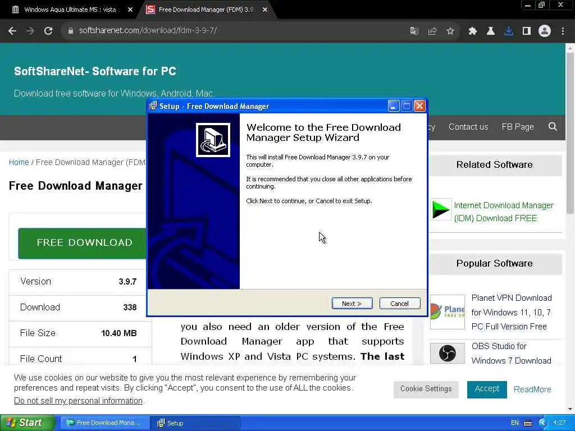Click the Download count 338
The height and width of the screenshot is (431, 575).
tap(130, 308)
